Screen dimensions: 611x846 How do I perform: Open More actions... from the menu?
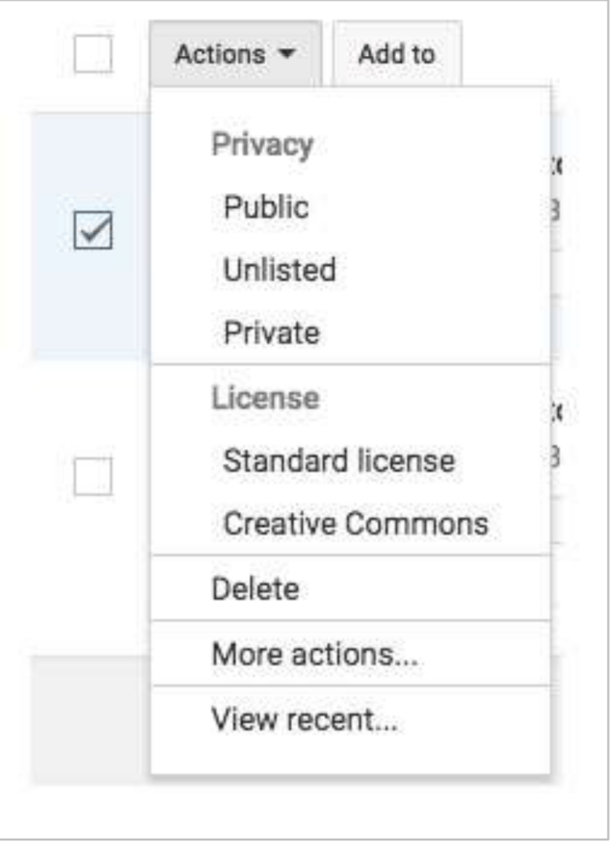[314, 654]
